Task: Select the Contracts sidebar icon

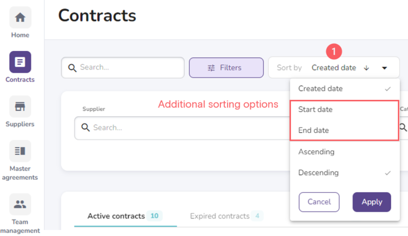Action: [20, 62]
